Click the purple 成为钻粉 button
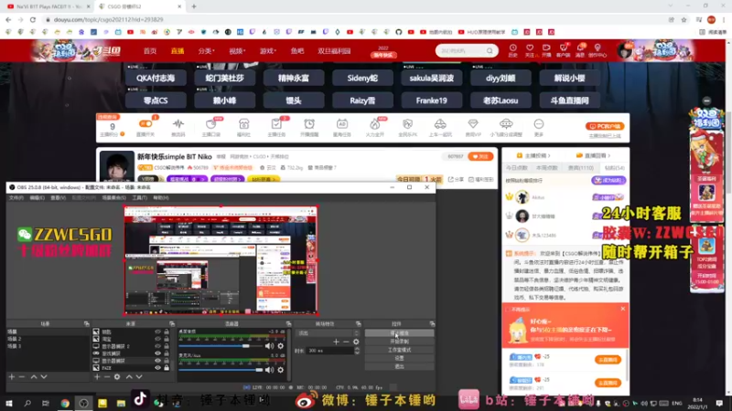 (x=608, y=180)
